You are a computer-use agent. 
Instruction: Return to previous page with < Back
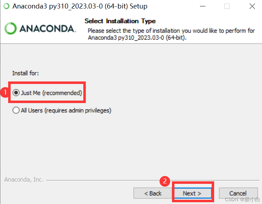(153, 193)
